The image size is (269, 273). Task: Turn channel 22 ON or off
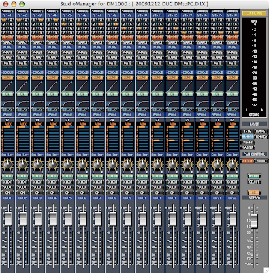coord(82,192)
